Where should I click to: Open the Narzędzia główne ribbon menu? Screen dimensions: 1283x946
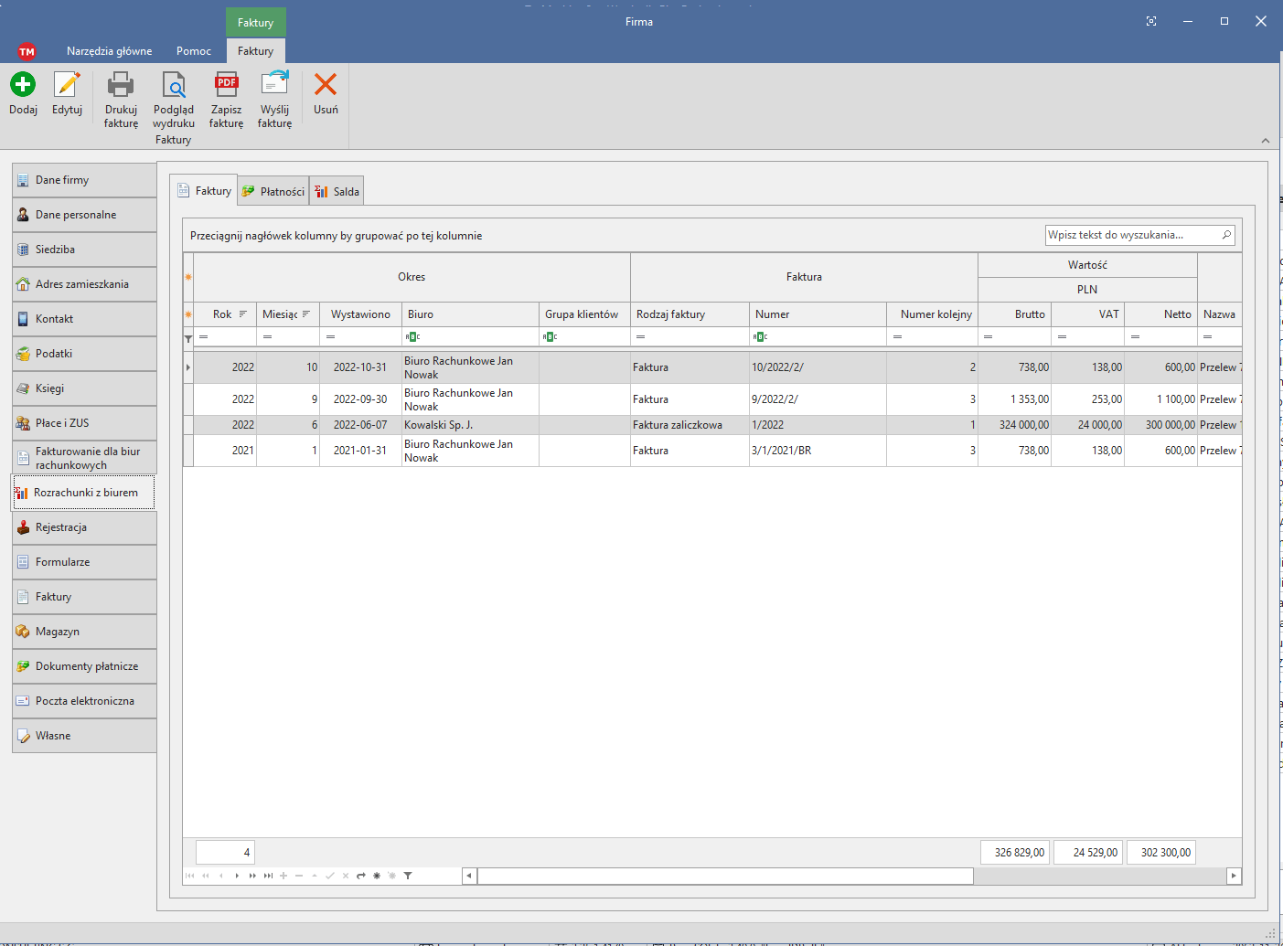point(109,51)
